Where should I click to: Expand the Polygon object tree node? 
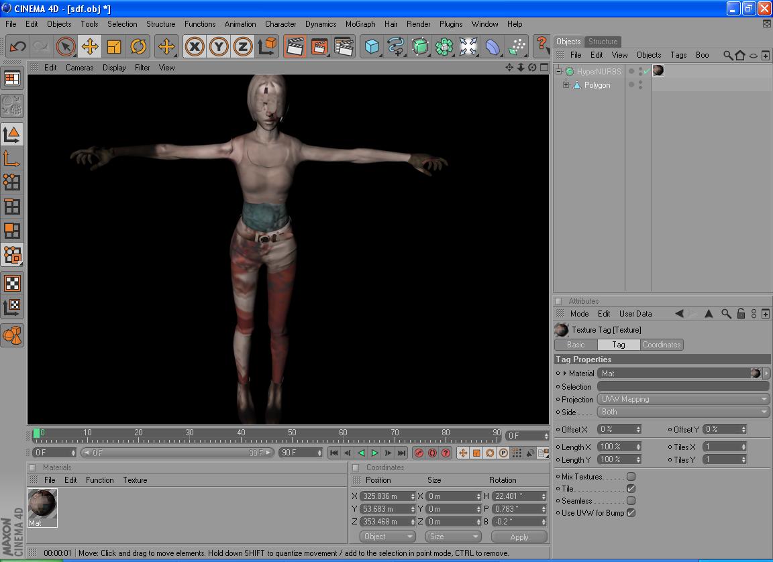coord(566,85)
